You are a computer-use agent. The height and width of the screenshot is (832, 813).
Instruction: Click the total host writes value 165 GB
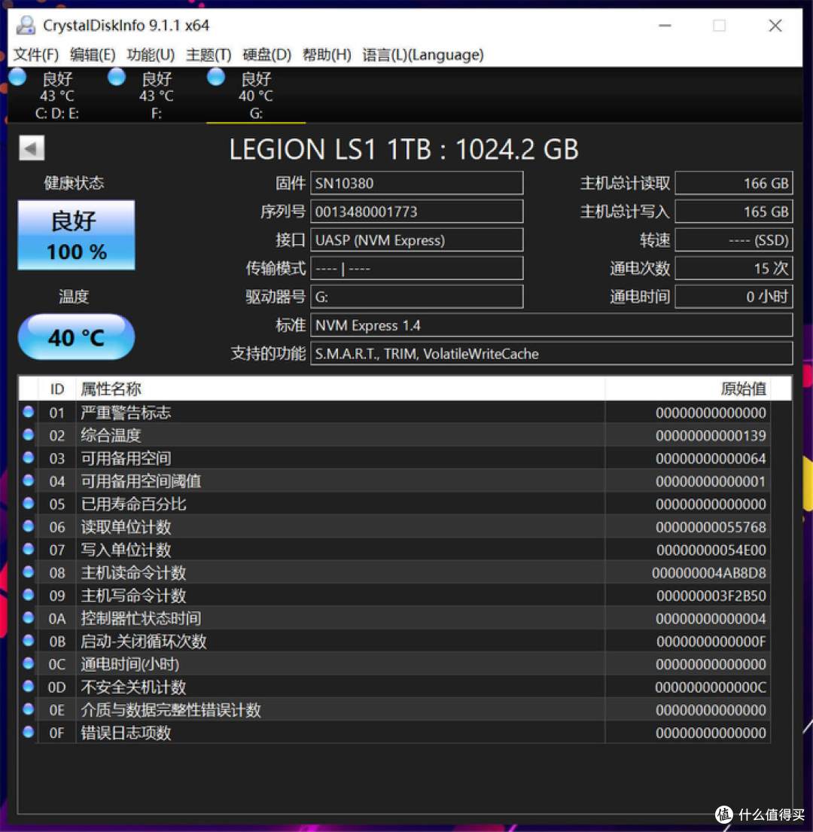tap(734, 212)
